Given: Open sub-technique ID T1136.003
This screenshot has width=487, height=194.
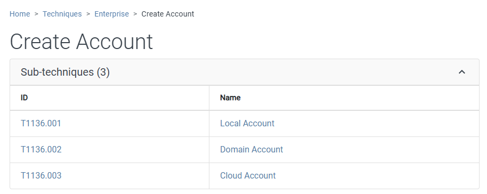Looking at the screenshot, I should (x=41, y=176).
